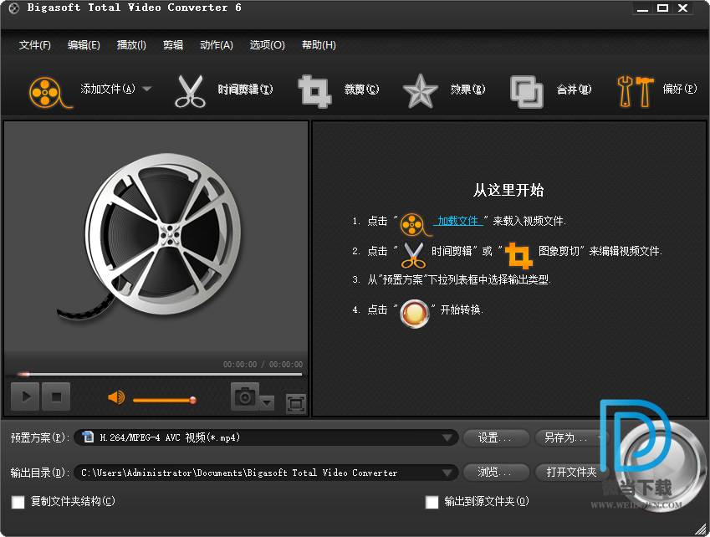Click the 浏览... button
The image size is (710, 537).
[x=496, y=473]
